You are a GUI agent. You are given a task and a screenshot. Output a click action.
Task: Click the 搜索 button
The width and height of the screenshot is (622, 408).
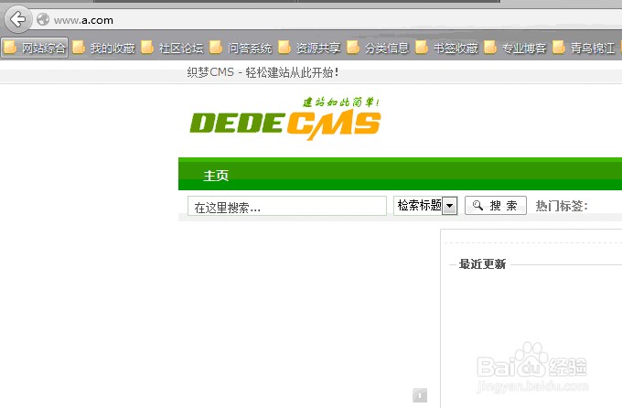click(496, 205)
